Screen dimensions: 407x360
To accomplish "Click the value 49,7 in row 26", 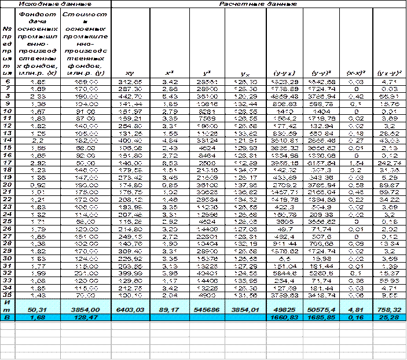I will (x=284, y=229).
